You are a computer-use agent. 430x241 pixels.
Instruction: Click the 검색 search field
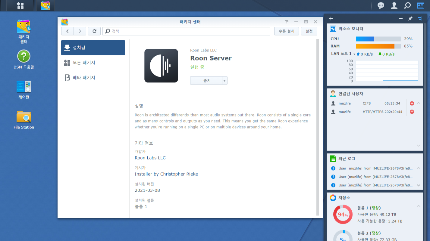[186, 31]
